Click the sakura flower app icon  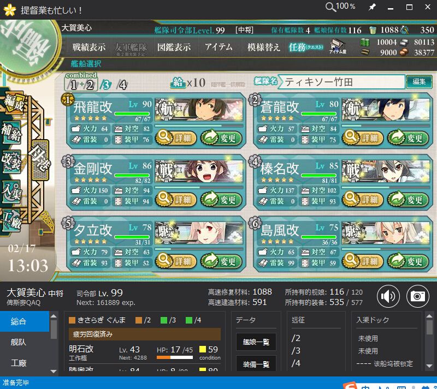tap(10, 10)
